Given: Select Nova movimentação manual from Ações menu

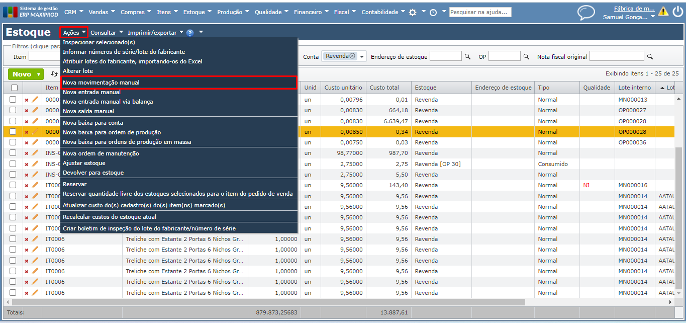Looking at the screenshot, I should [101, 83].
